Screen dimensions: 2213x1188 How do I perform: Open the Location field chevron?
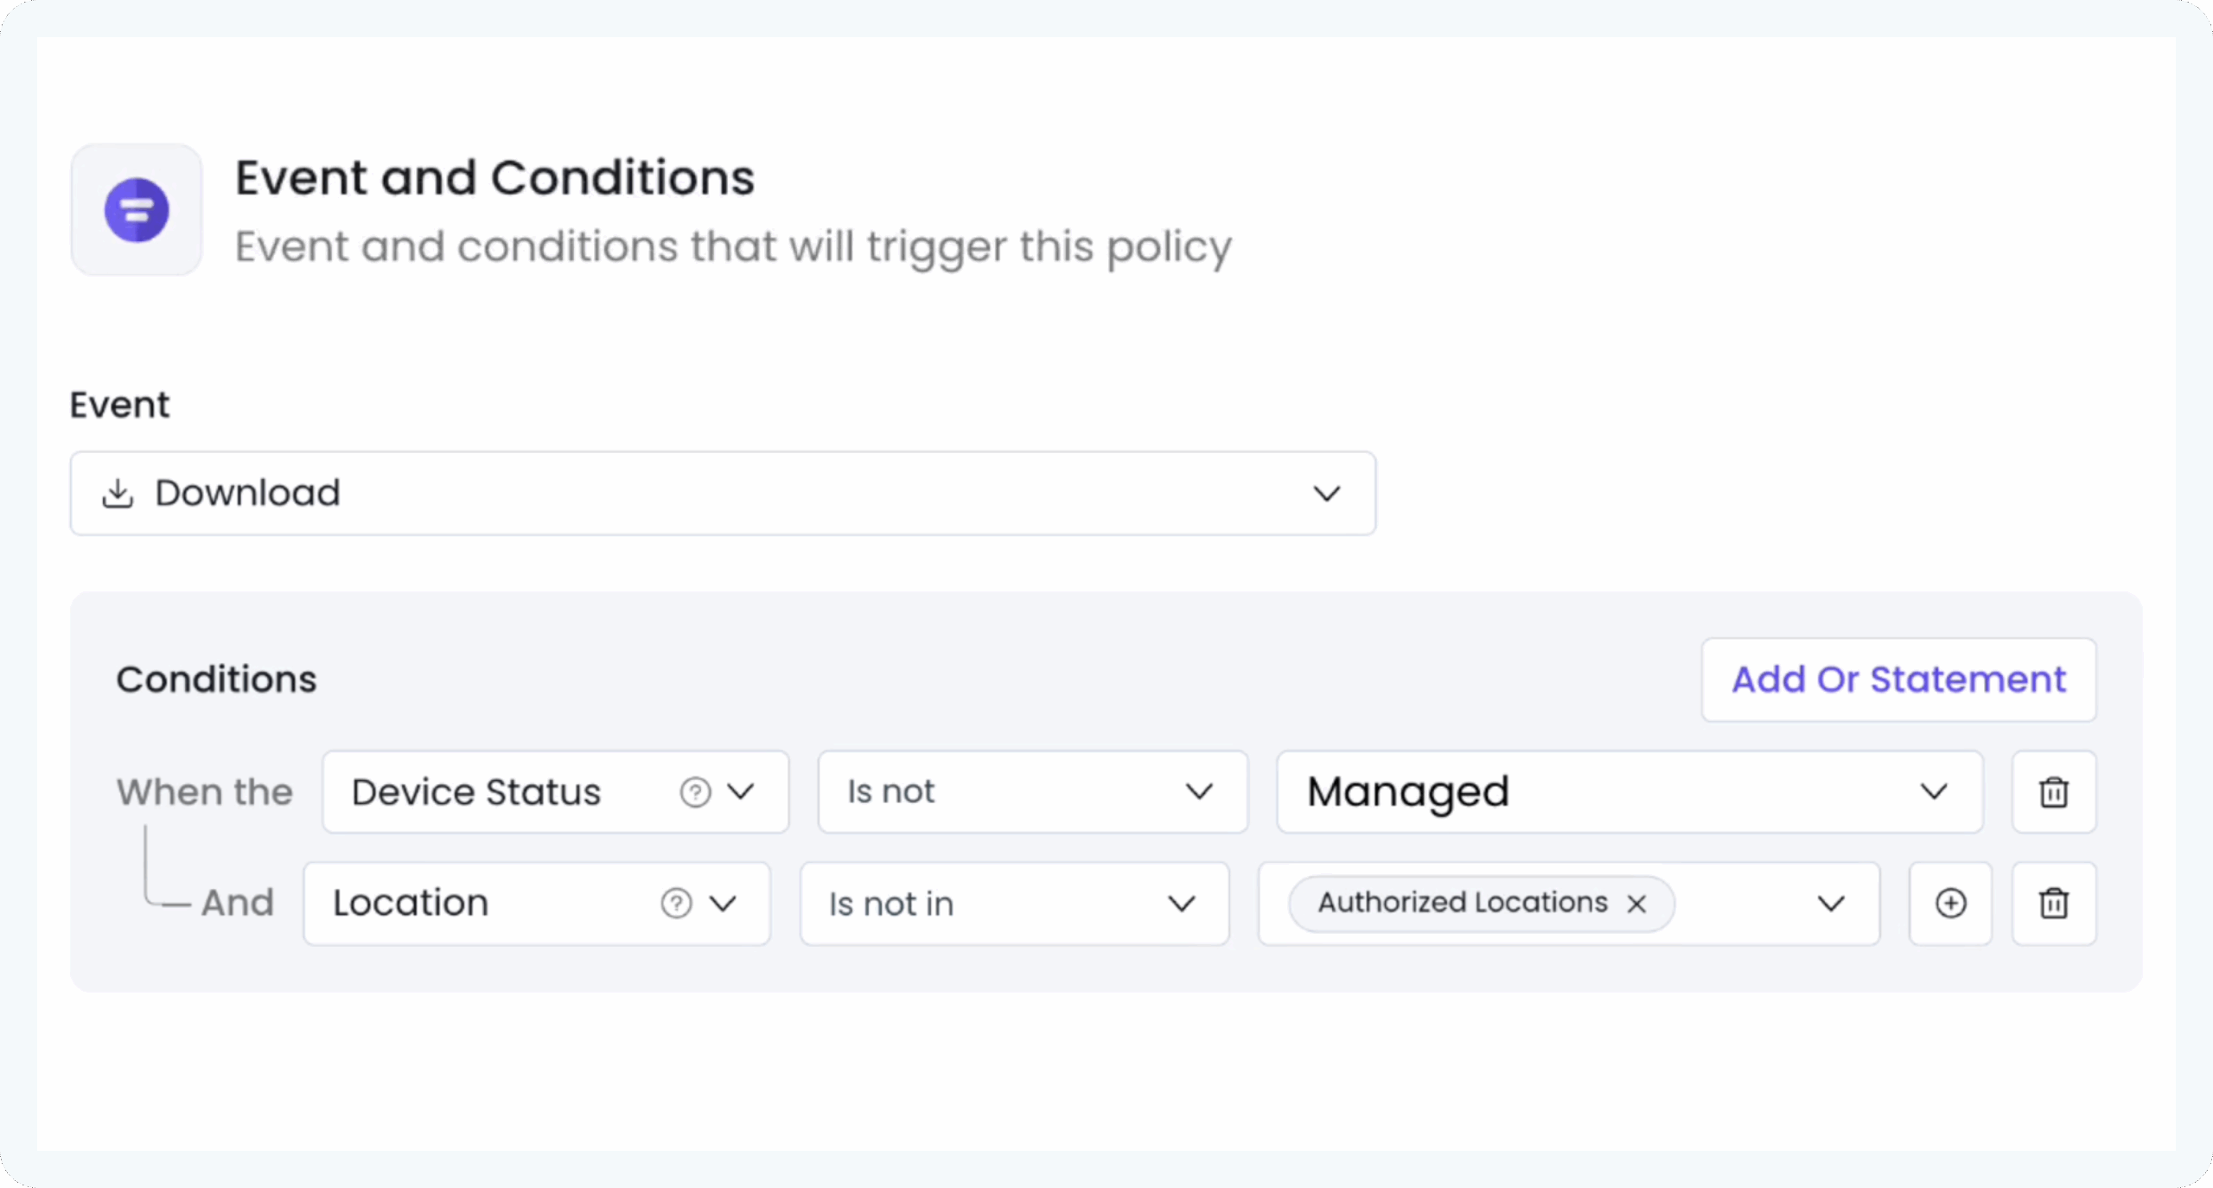point(723,904)
